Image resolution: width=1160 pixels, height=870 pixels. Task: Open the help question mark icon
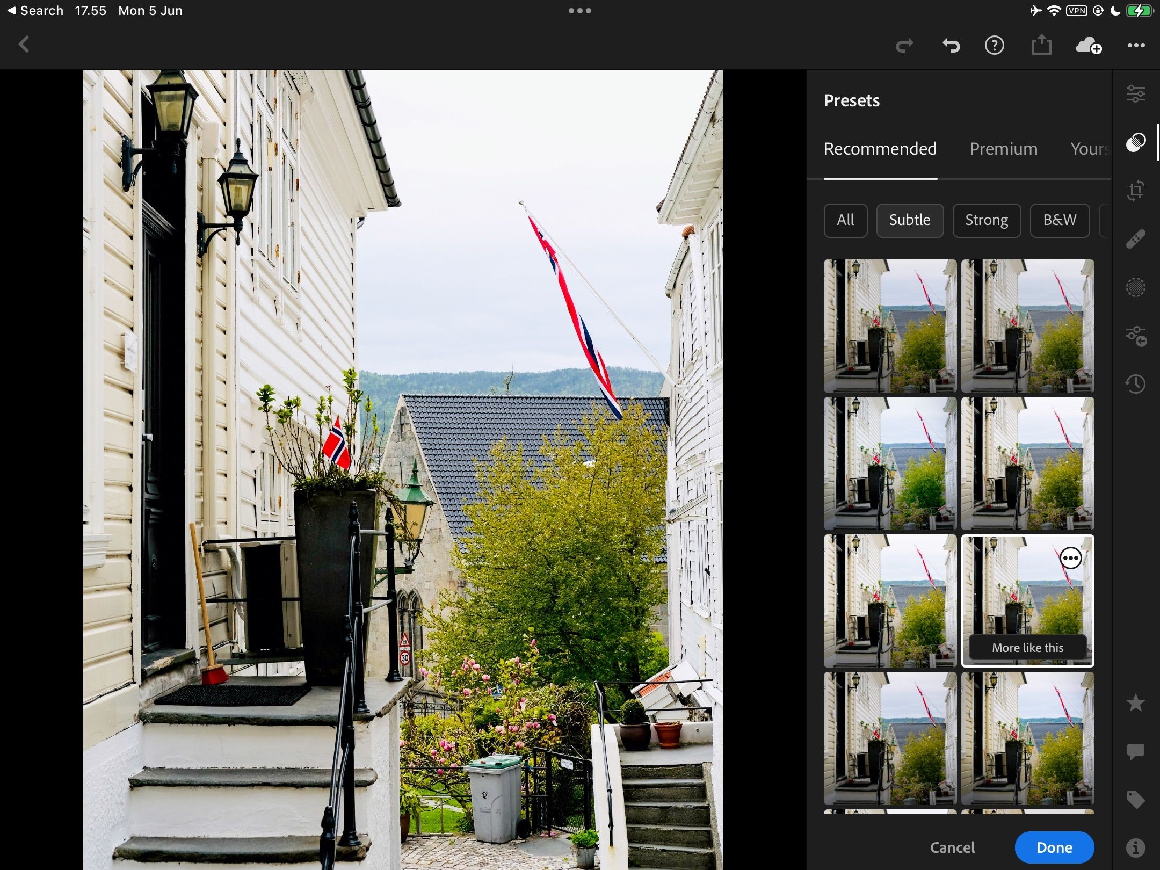994,45
